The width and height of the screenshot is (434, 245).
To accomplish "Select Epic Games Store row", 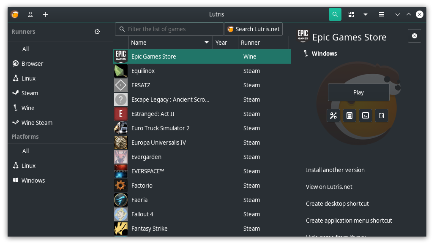I will coord(202,57).
